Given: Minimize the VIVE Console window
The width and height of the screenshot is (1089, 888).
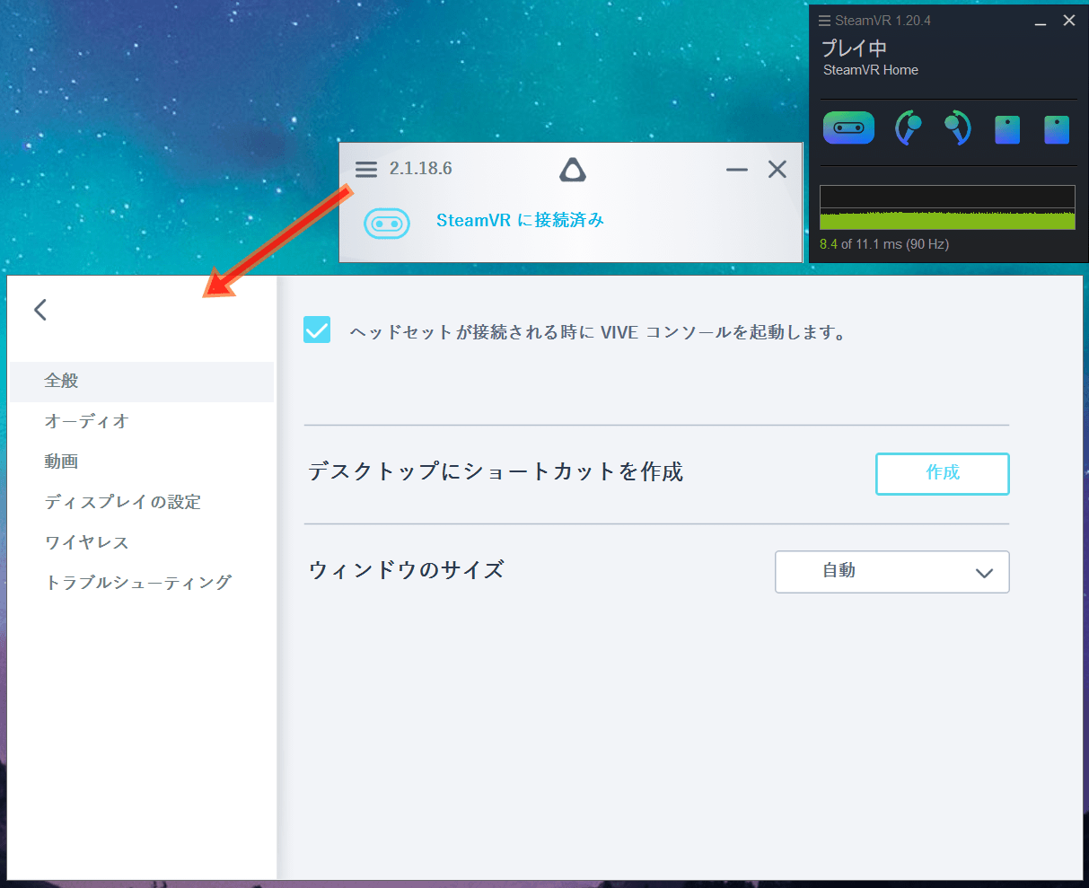Looking at the screenshot, I should pyautogui.click(x=737, y=169).
